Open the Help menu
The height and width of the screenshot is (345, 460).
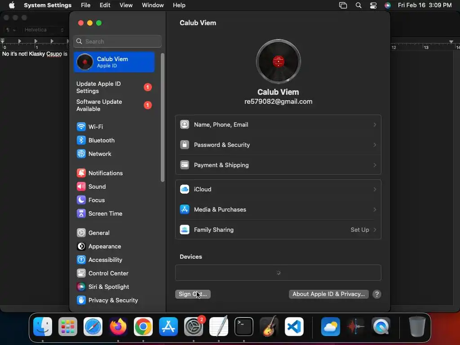click(x=179, y=5)
